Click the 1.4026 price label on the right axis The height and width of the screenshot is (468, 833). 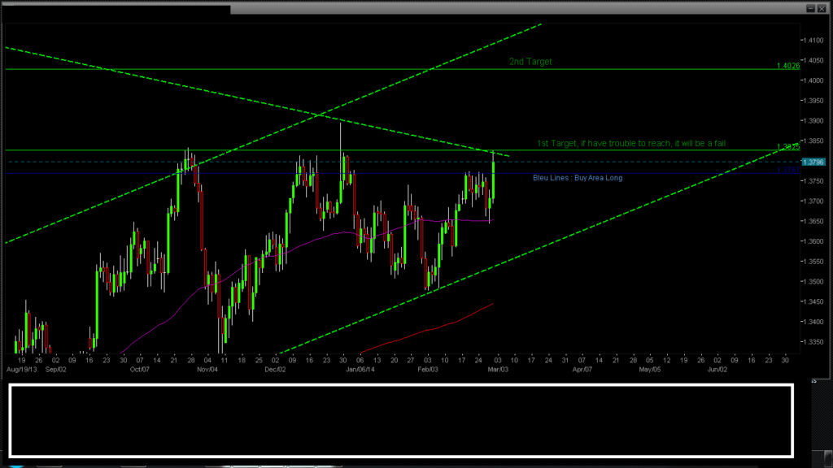[787, 67]
